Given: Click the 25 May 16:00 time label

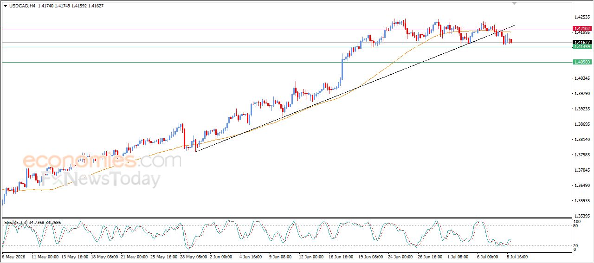Looking at the screenshot, I should point(164,257).
